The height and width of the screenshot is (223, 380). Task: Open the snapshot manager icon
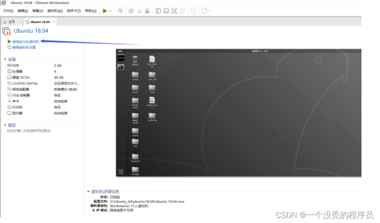click(x=147, y=11)
